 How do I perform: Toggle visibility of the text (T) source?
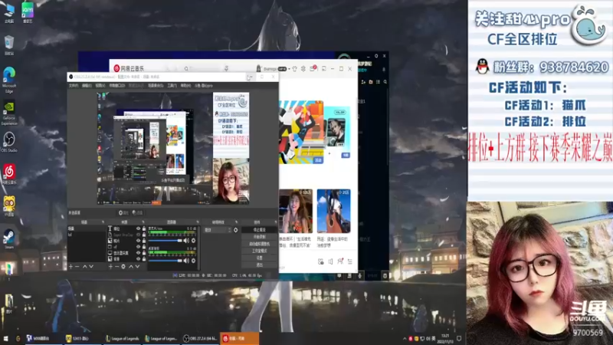point(138,228)
